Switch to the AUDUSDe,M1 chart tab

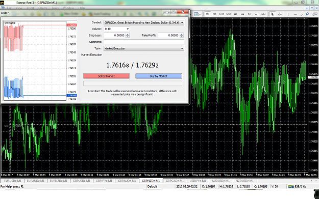[x=220, y=181]
